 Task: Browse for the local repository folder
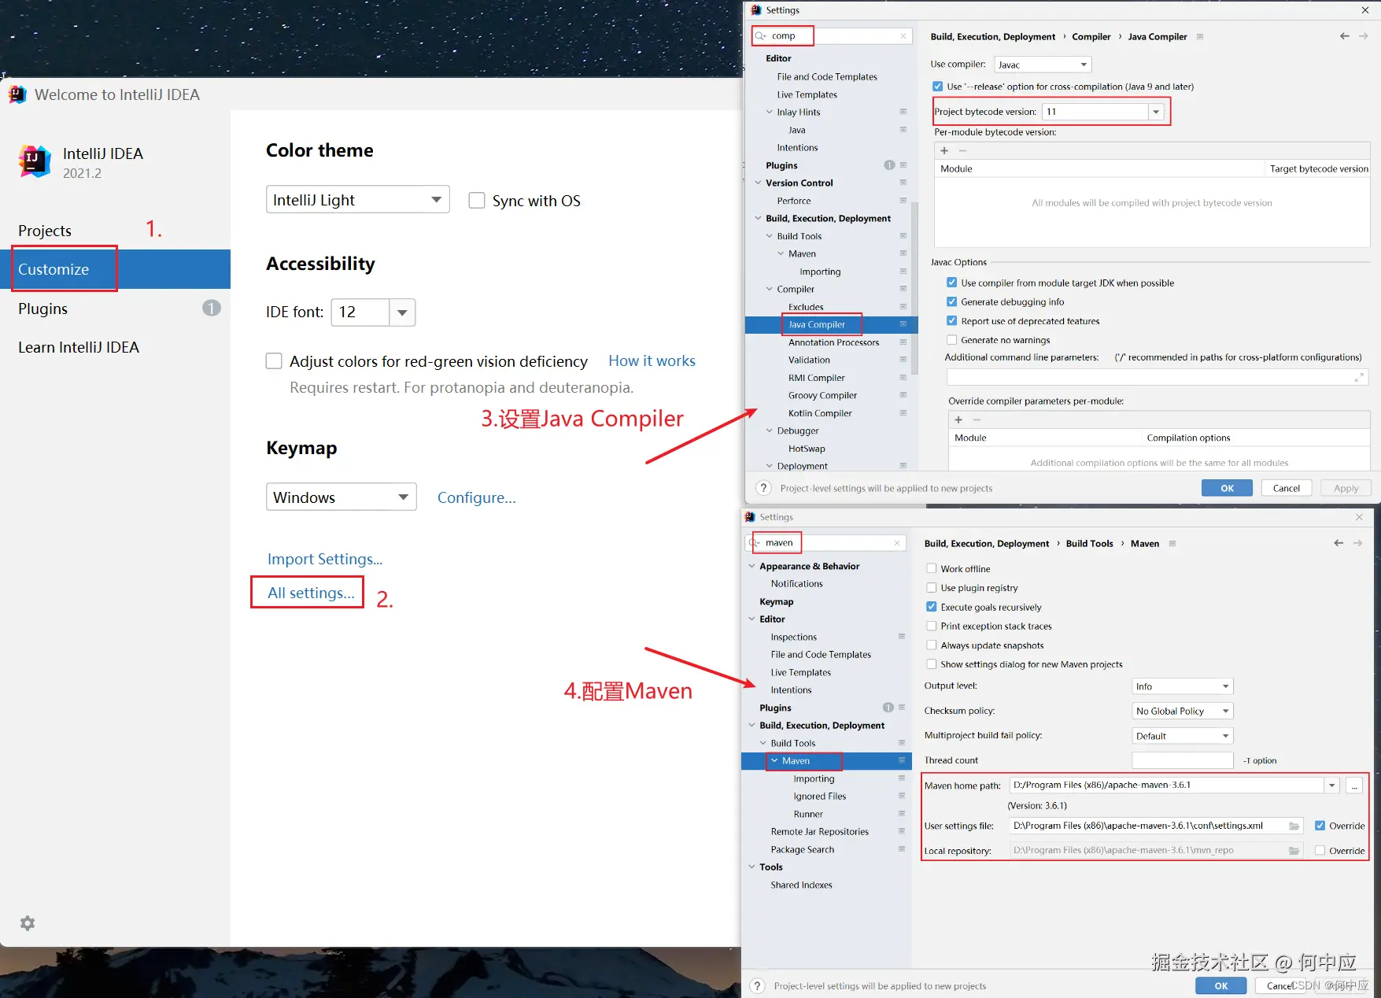[x=1294, y=851]
